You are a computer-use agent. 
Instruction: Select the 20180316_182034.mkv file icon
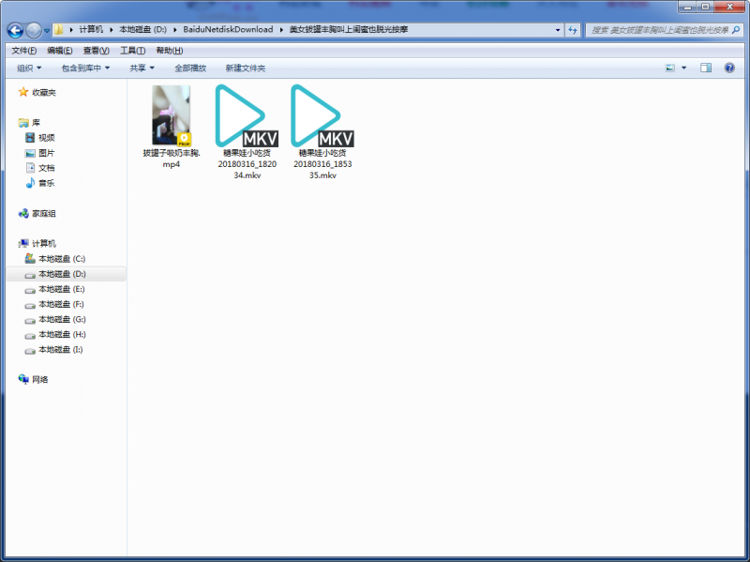point(246,116)
